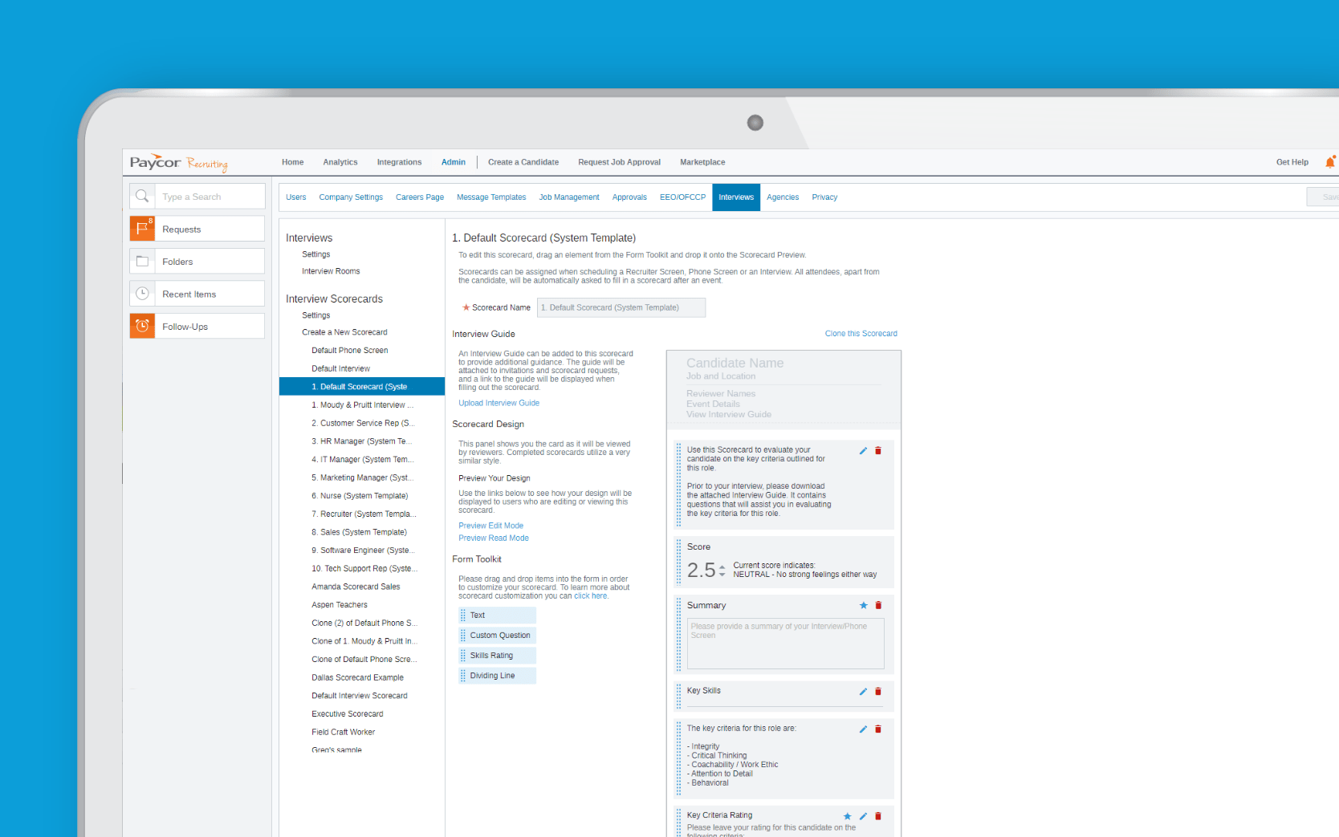Grab the Score block drag handle
The image size is (1339, 837).
click(x=678, y=562)
